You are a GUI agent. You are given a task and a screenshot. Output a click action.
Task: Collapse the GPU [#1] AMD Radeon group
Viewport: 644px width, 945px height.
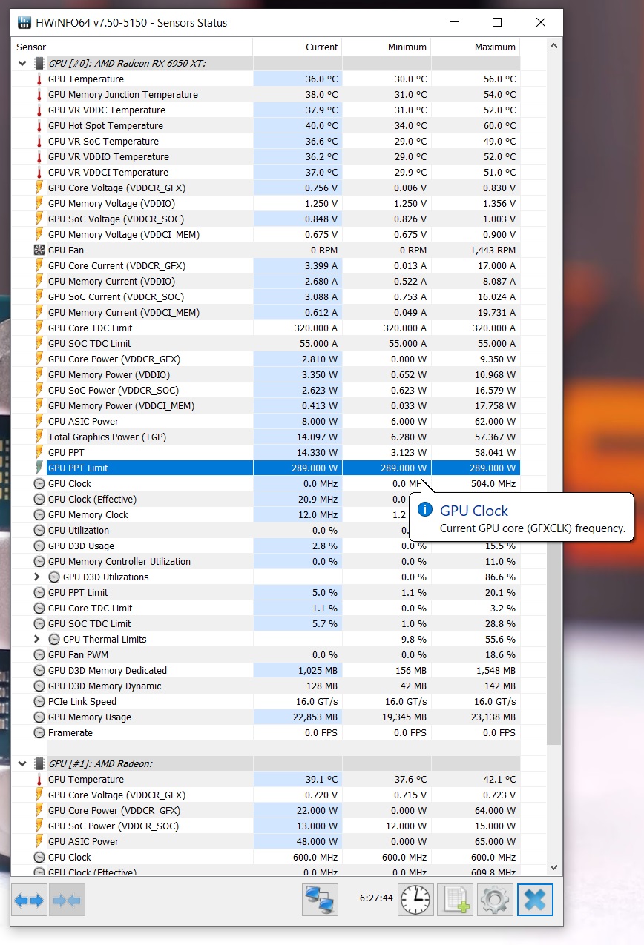pyautogui.click(x=22, y=763)
